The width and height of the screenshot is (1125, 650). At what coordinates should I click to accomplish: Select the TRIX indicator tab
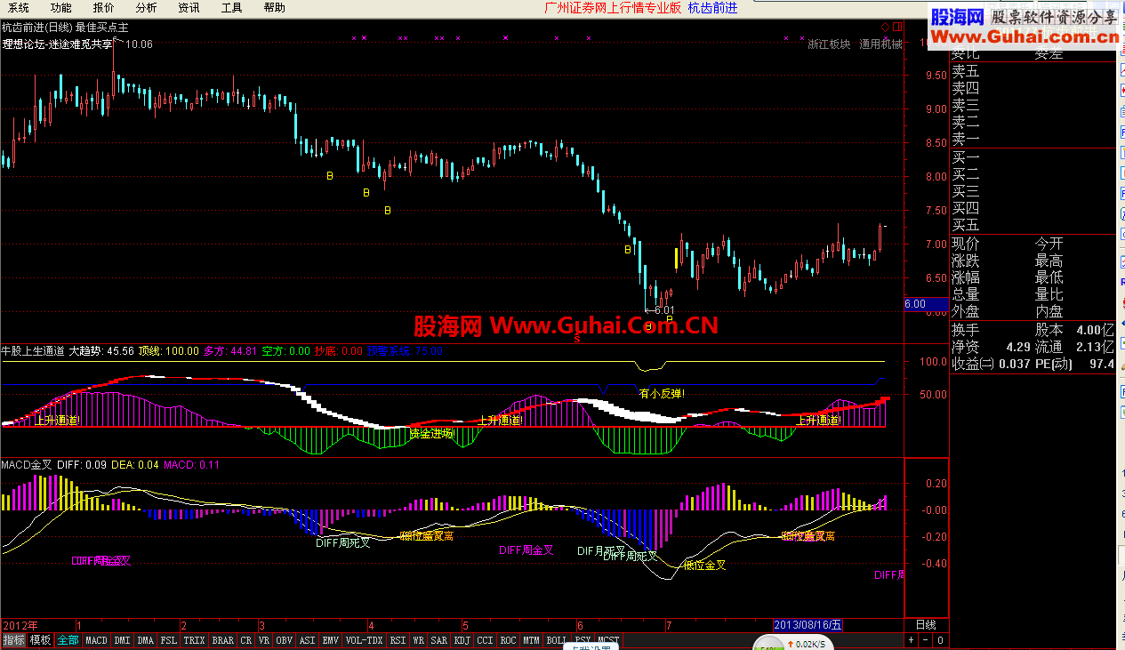[x=194, y=640]
